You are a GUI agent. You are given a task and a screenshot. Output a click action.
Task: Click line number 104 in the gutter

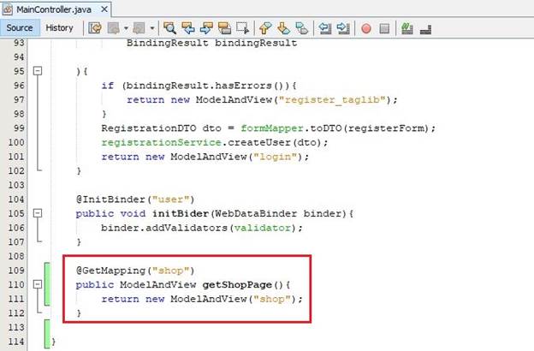16,199
